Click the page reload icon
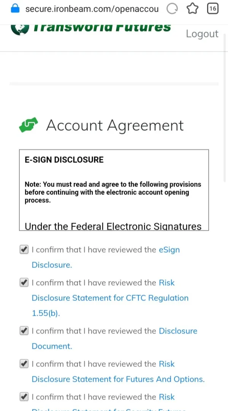Viewport: 228px width, 411px height. 173,9
